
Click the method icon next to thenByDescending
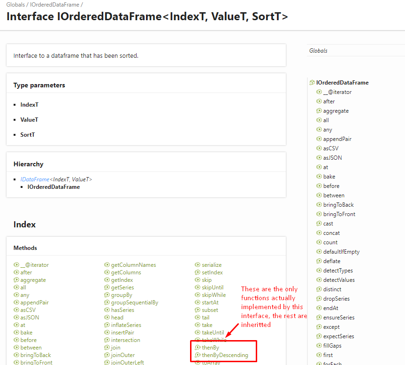click(x=198, y=355)
